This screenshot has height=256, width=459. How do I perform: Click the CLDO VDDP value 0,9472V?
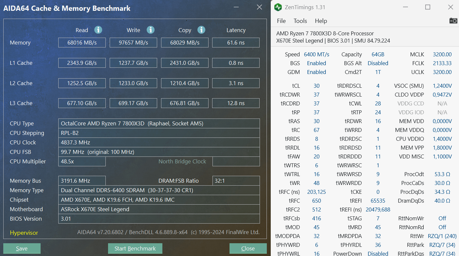click(x=442, y=95)
